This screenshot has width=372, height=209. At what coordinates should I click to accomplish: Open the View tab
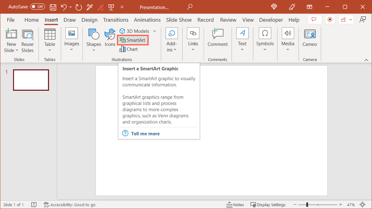(248, 20)
